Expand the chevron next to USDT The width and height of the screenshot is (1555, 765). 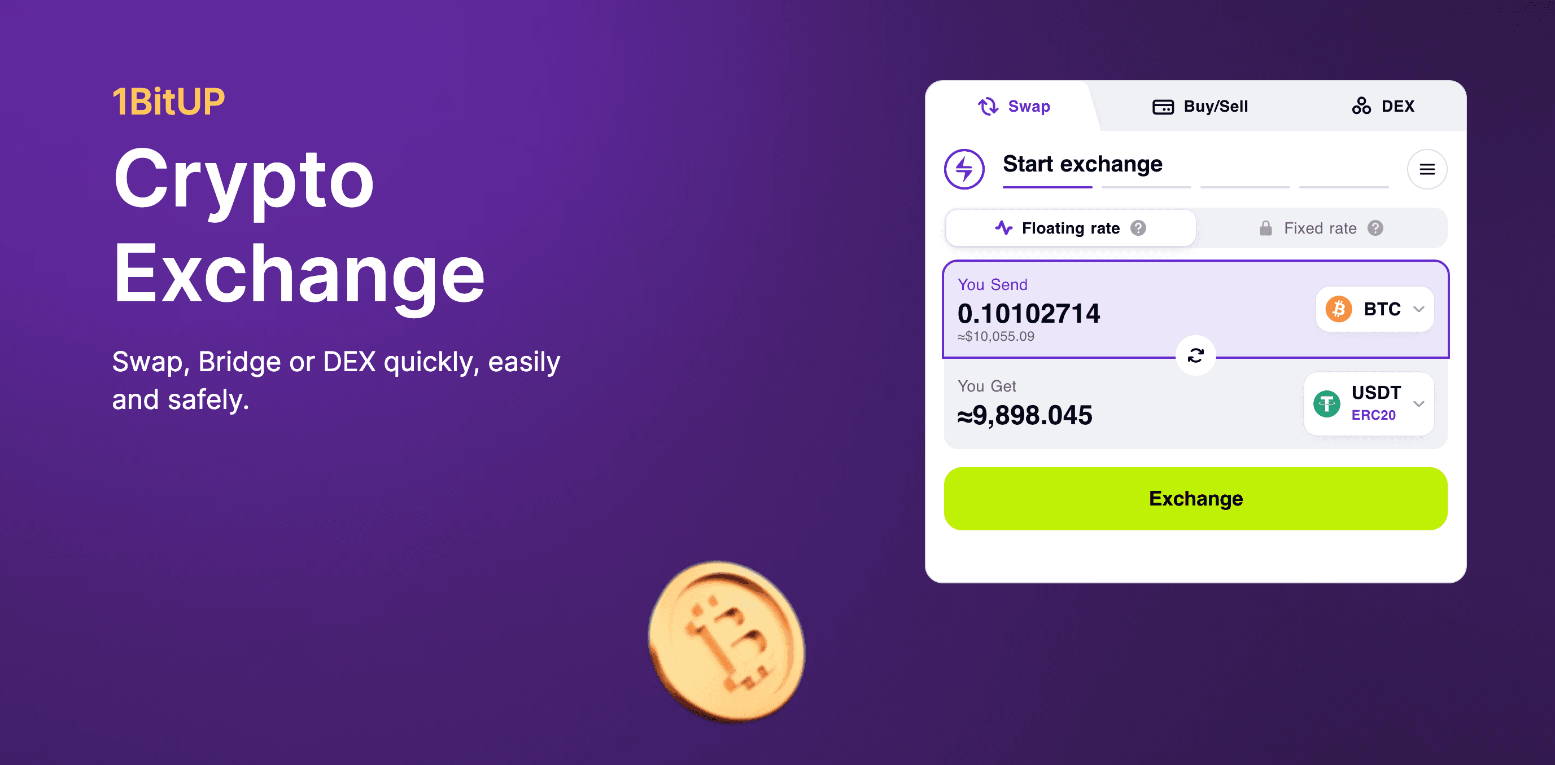tap(1419, 403)
